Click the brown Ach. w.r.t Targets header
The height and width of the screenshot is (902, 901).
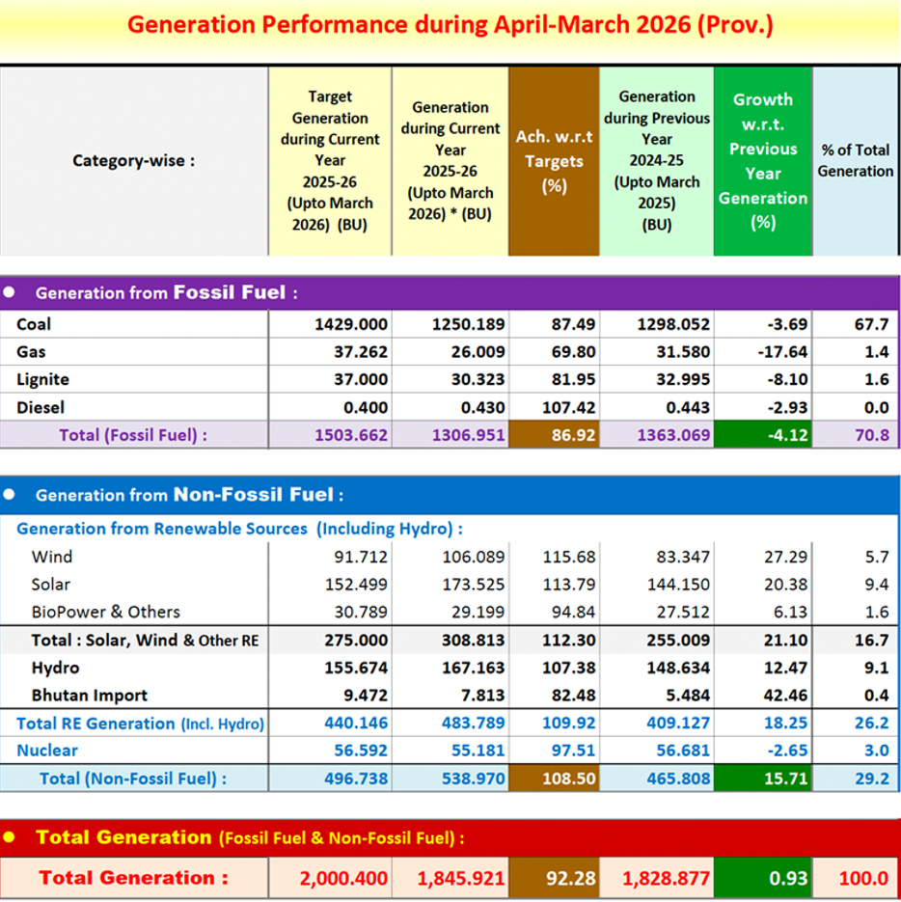[x=554, y=161]
